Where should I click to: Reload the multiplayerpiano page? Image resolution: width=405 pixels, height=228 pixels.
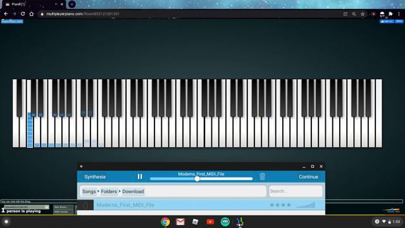point(23,14)
